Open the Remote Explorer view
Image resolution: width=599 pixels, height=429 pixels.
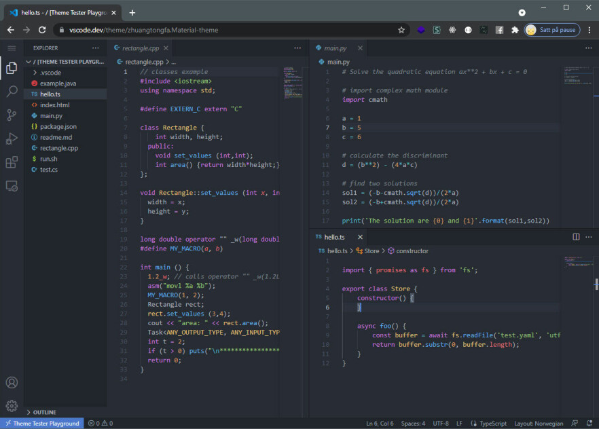[12, 186]
